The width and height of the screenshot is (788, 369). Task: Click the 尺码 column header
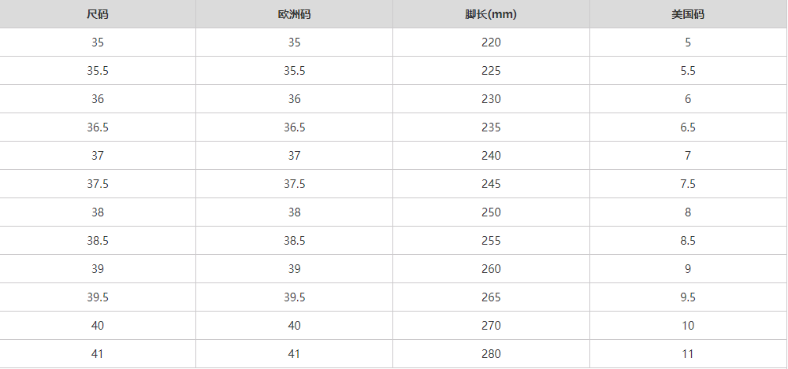click(x=98, y=15)
